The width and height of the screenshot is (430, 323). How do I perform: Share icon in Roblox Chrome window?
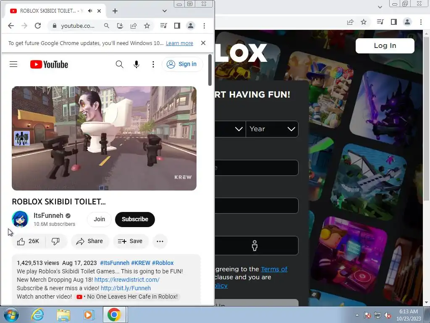coord(350,22)
